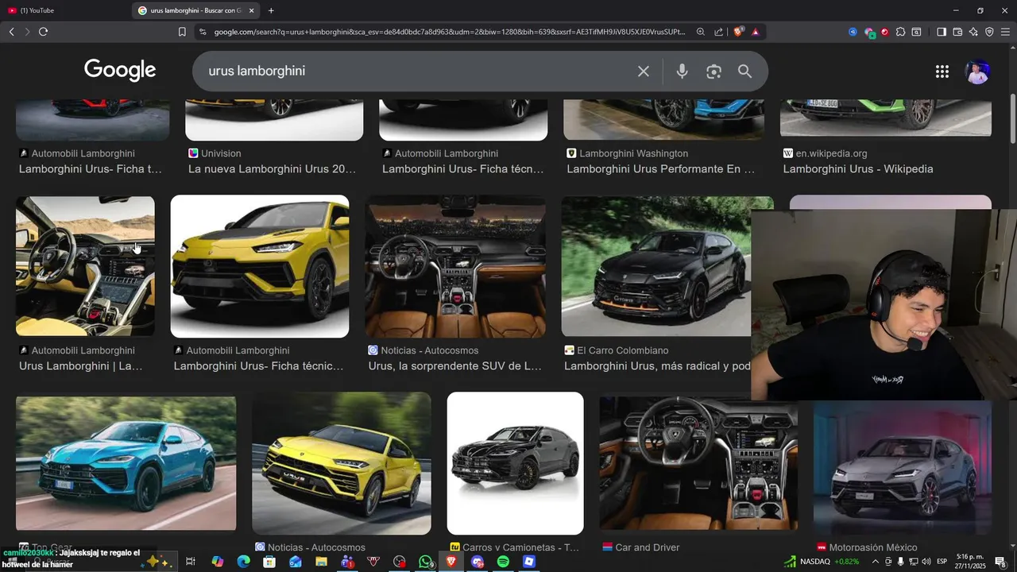
Task: Open 'Lamborghini Urus Performante En ...' link
Action: click(x=660, y=169)
